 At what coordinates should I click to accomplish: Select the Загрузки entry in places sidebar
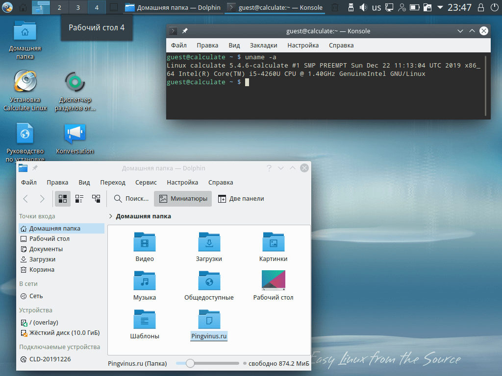42,259
